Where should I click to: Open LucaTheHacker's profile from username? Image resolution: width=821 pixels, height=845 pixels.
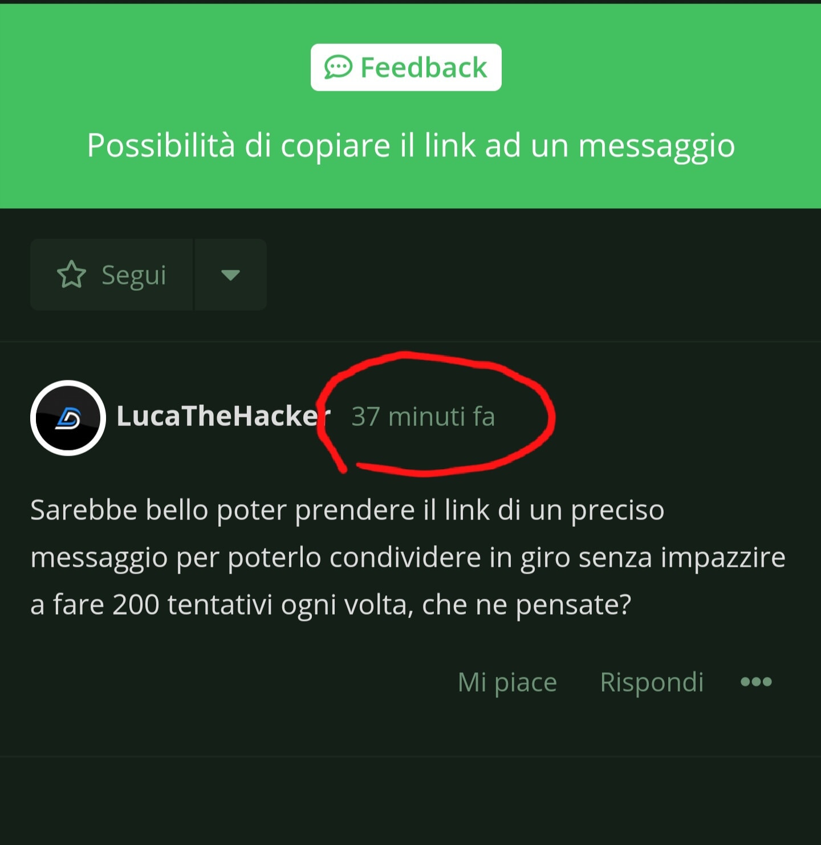point(223,416)
